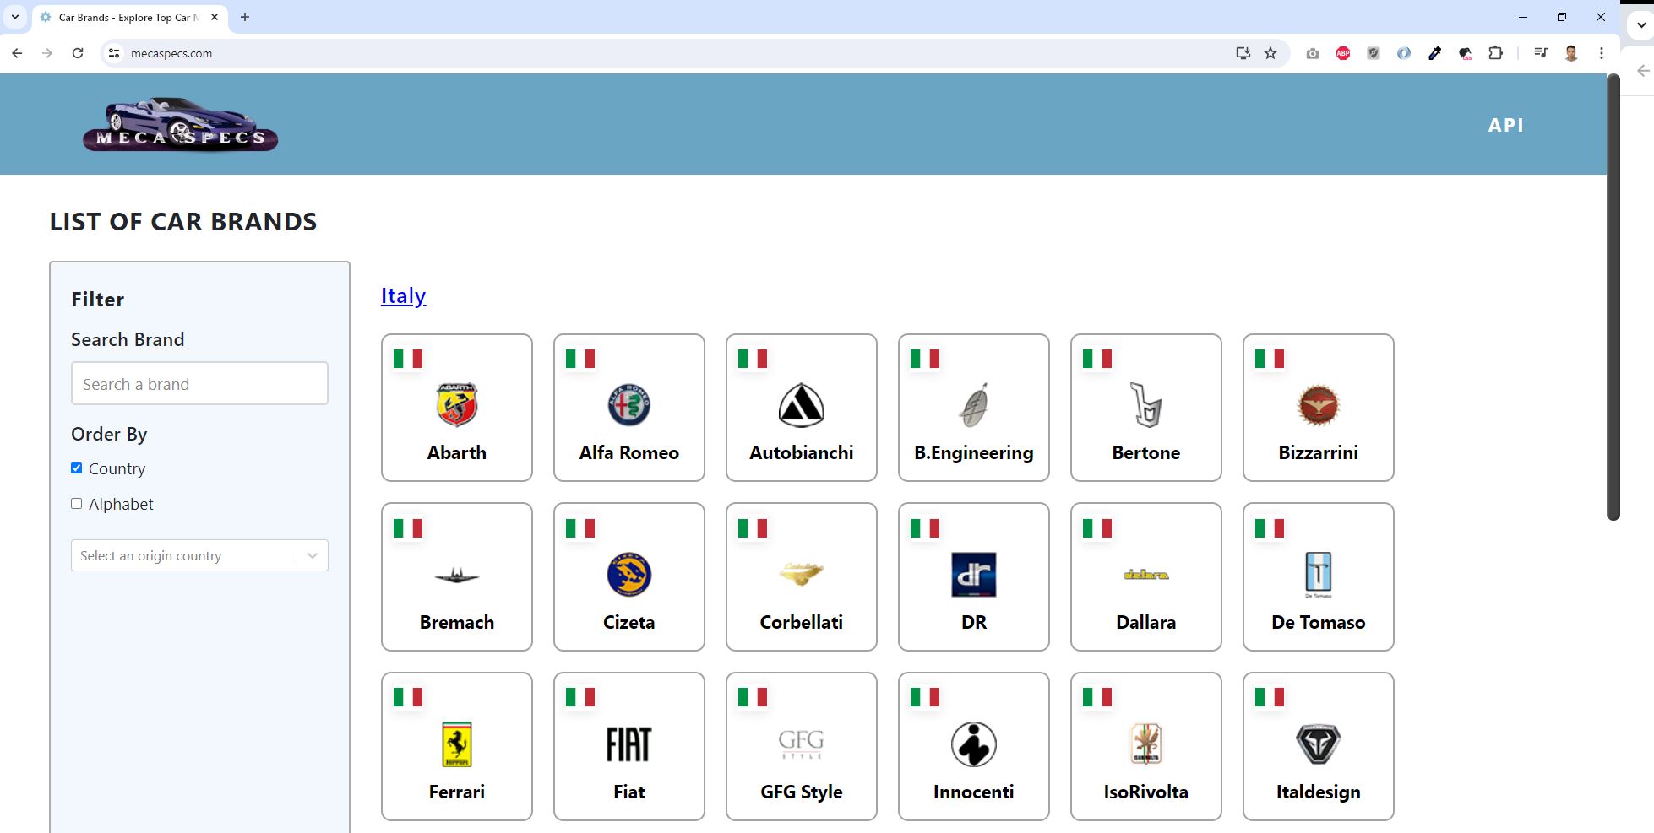Image resolution: width=1654 pixels, height=833 pixels.
Task: Open the Ferrari brand name
Action: tap(457, 792)
